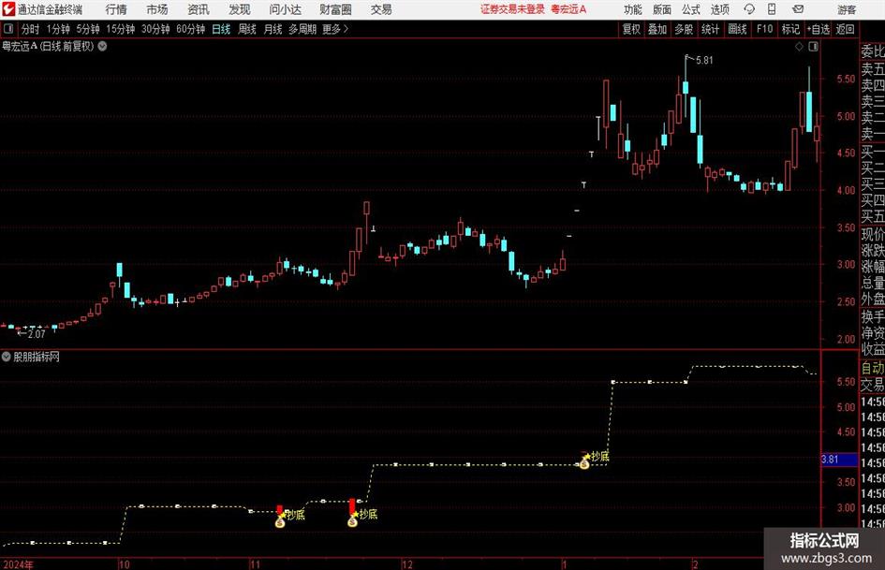Click the 自动 label in right panel
Viewport: 885px width, 570px height.
click(x=872, y=368)
